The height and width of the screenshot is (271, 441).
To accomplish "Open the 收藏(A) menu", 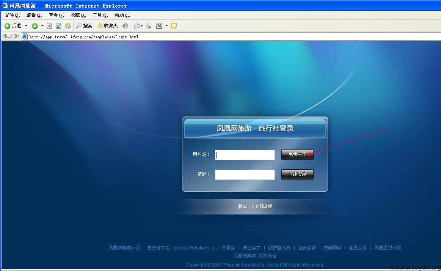I will (x=78, y=15).
